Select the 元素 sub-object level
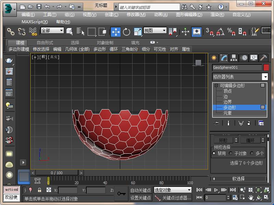The width and height of the screenshot is (274, 205). point(227,113)
